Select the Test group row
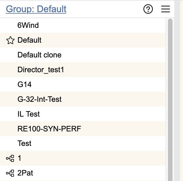The height and width of the screenshot is (181, 183). [x=83, y=143]
